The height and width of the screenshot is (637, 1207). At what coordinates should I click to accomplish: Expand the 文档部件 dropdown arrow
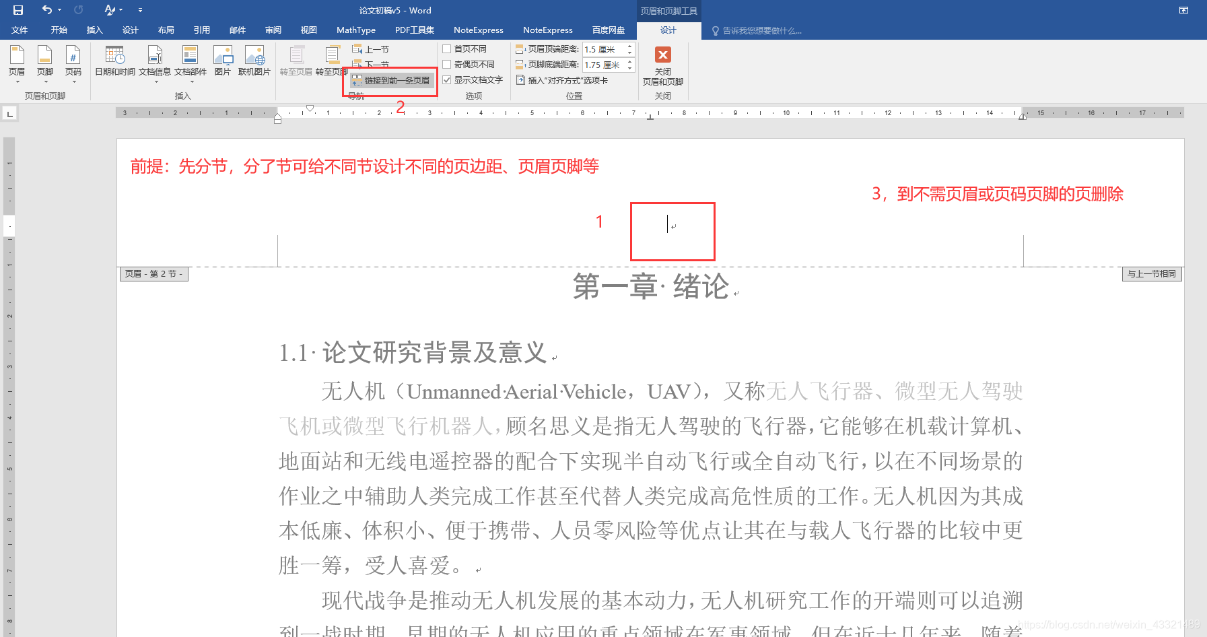coord(192,82)
